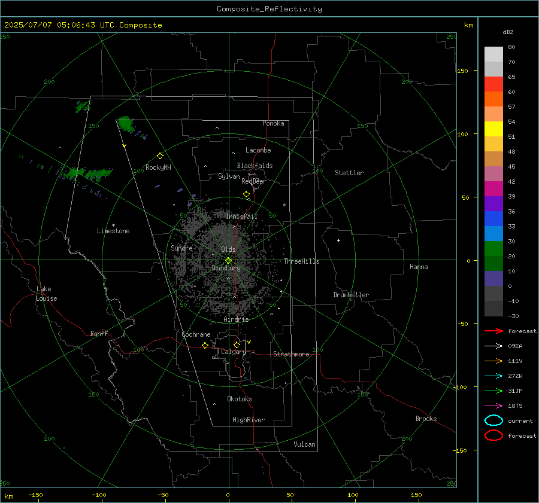Viewport: 539px width, 503px height.
Task: Click the -30 value in dBZ scale
Action: (x=513, y=316)
